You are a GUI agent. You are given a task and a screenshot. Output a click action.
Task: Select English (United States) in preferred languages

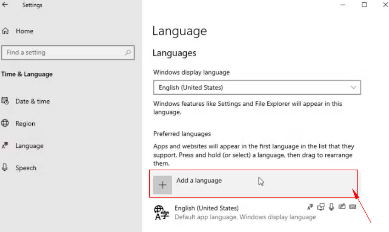207,208
